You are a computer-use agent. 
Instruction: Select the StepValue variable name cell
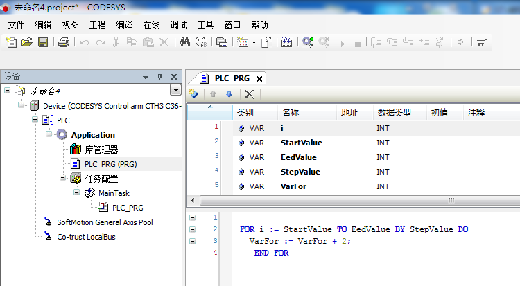pyautogui.click(x=300, y=172)
